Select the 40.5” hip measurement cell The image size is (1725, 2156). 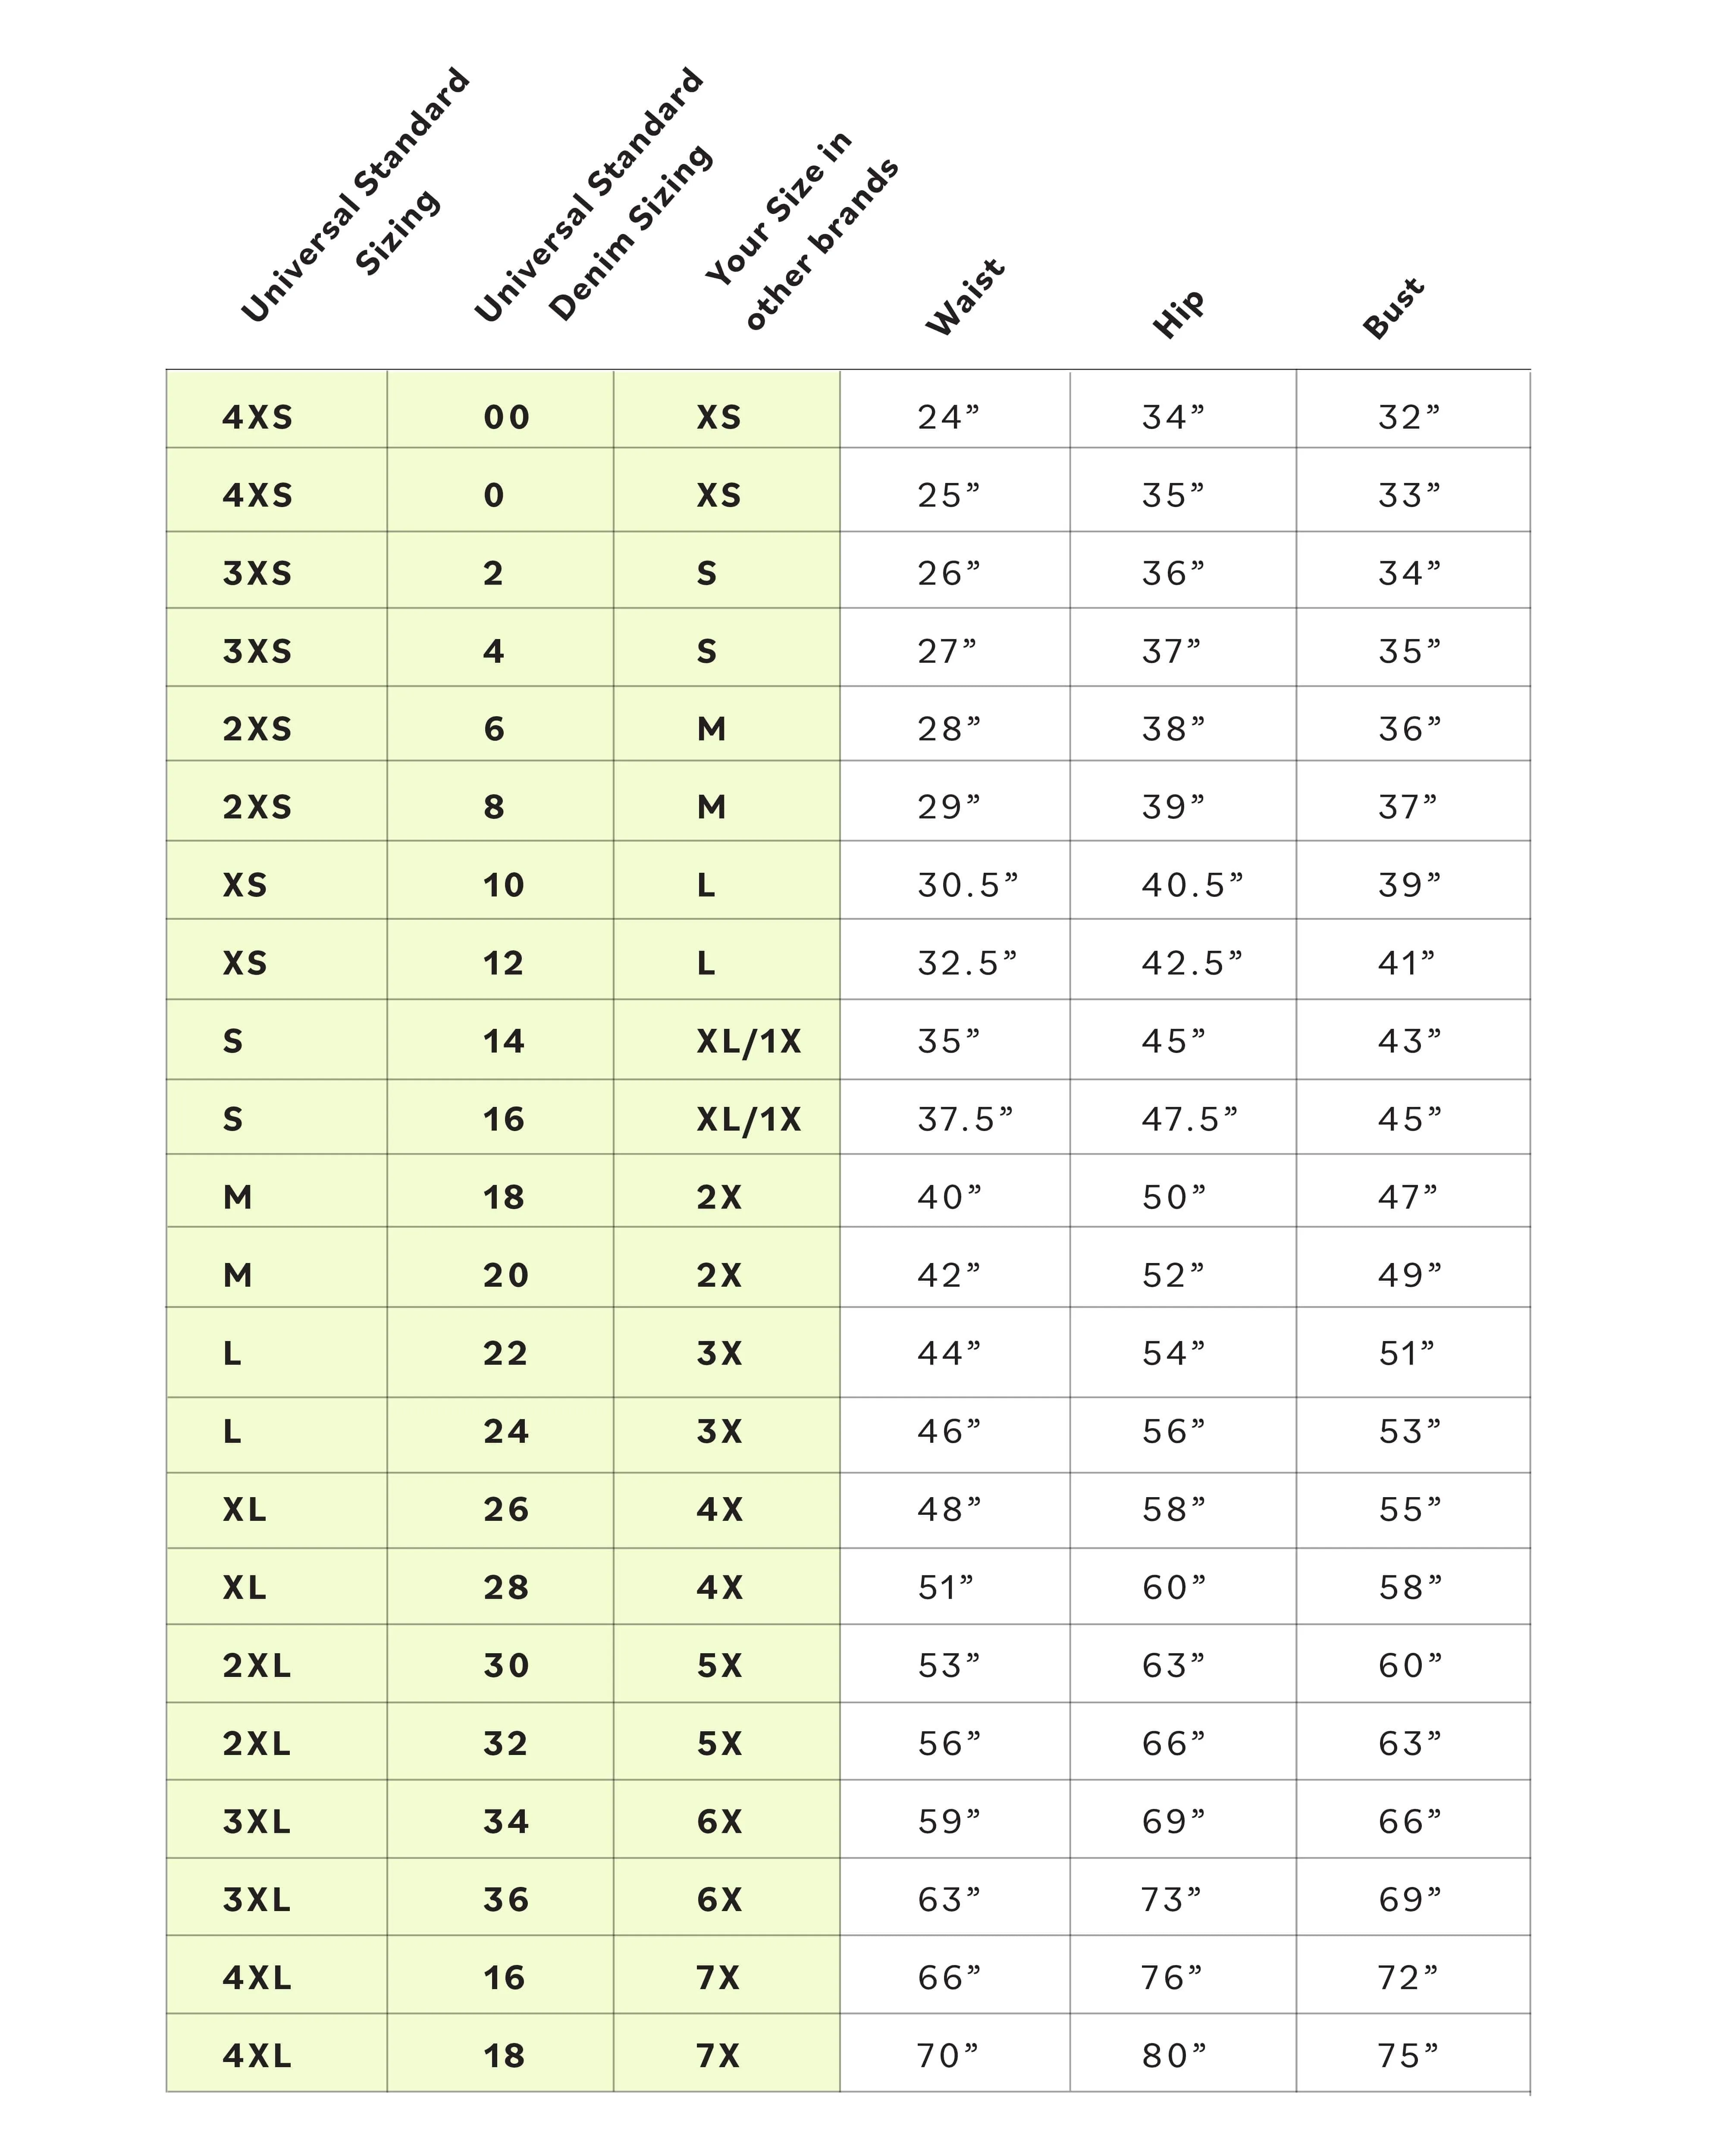tap(1192, 885)
